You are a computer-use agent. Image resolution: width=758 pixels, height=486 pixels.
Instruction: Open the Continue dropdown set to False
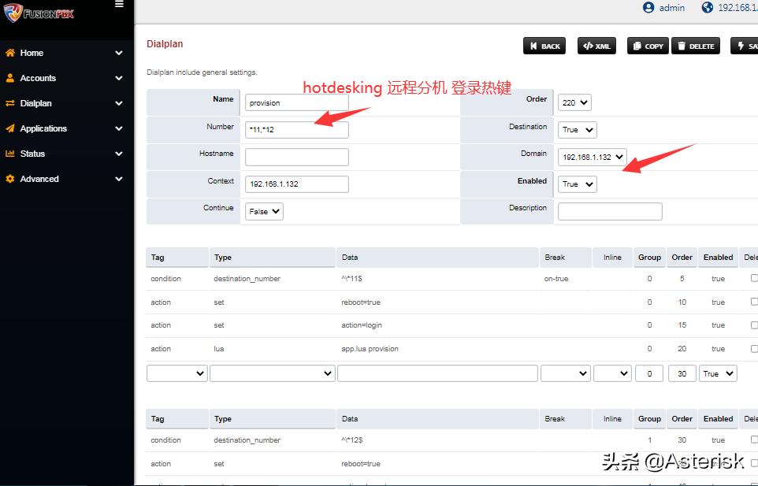point(263,210)
